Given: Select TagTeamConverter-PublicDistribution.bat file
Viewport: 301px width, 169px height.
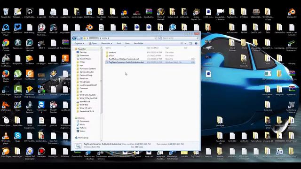Looking at the screenshot, I should pos(126,62).
